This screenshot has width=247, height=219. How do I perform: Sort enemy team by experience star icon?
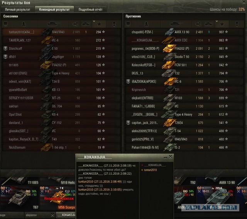222,24
